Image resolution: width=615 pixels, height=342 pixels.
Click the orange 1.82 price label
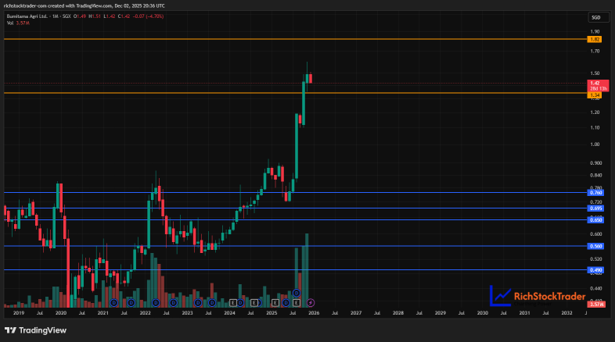[595, 40]
